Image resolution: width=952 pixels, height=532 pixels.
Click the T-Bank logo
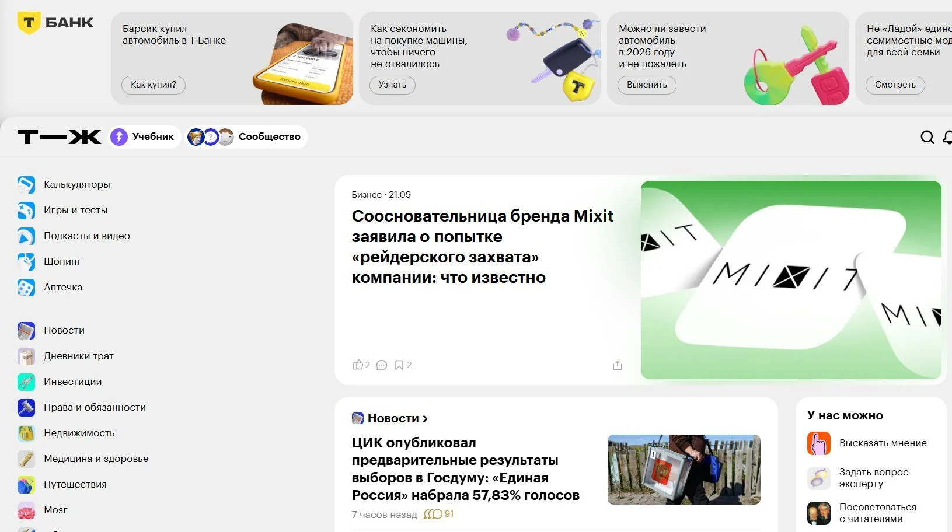[x=56, y=23]
